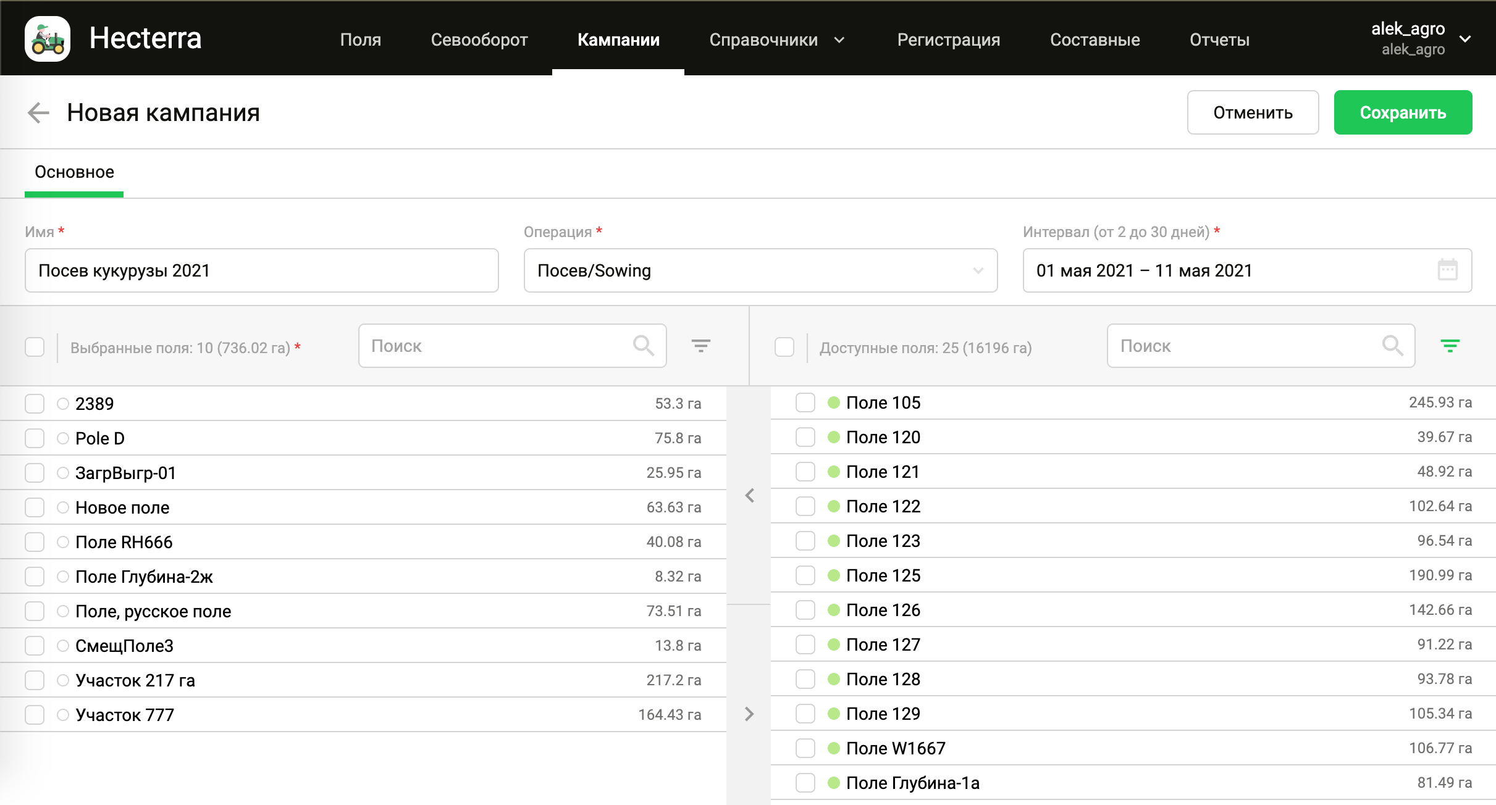This screenshot has height=805, width=1496.
Task: Click the Отменить button
Action: point(1252,112)
